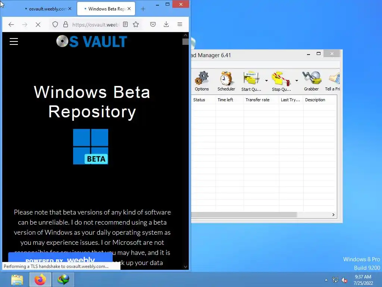Screen dimensions: 382x287
Task: Open Firefox application menu
Action: point(180,24)
